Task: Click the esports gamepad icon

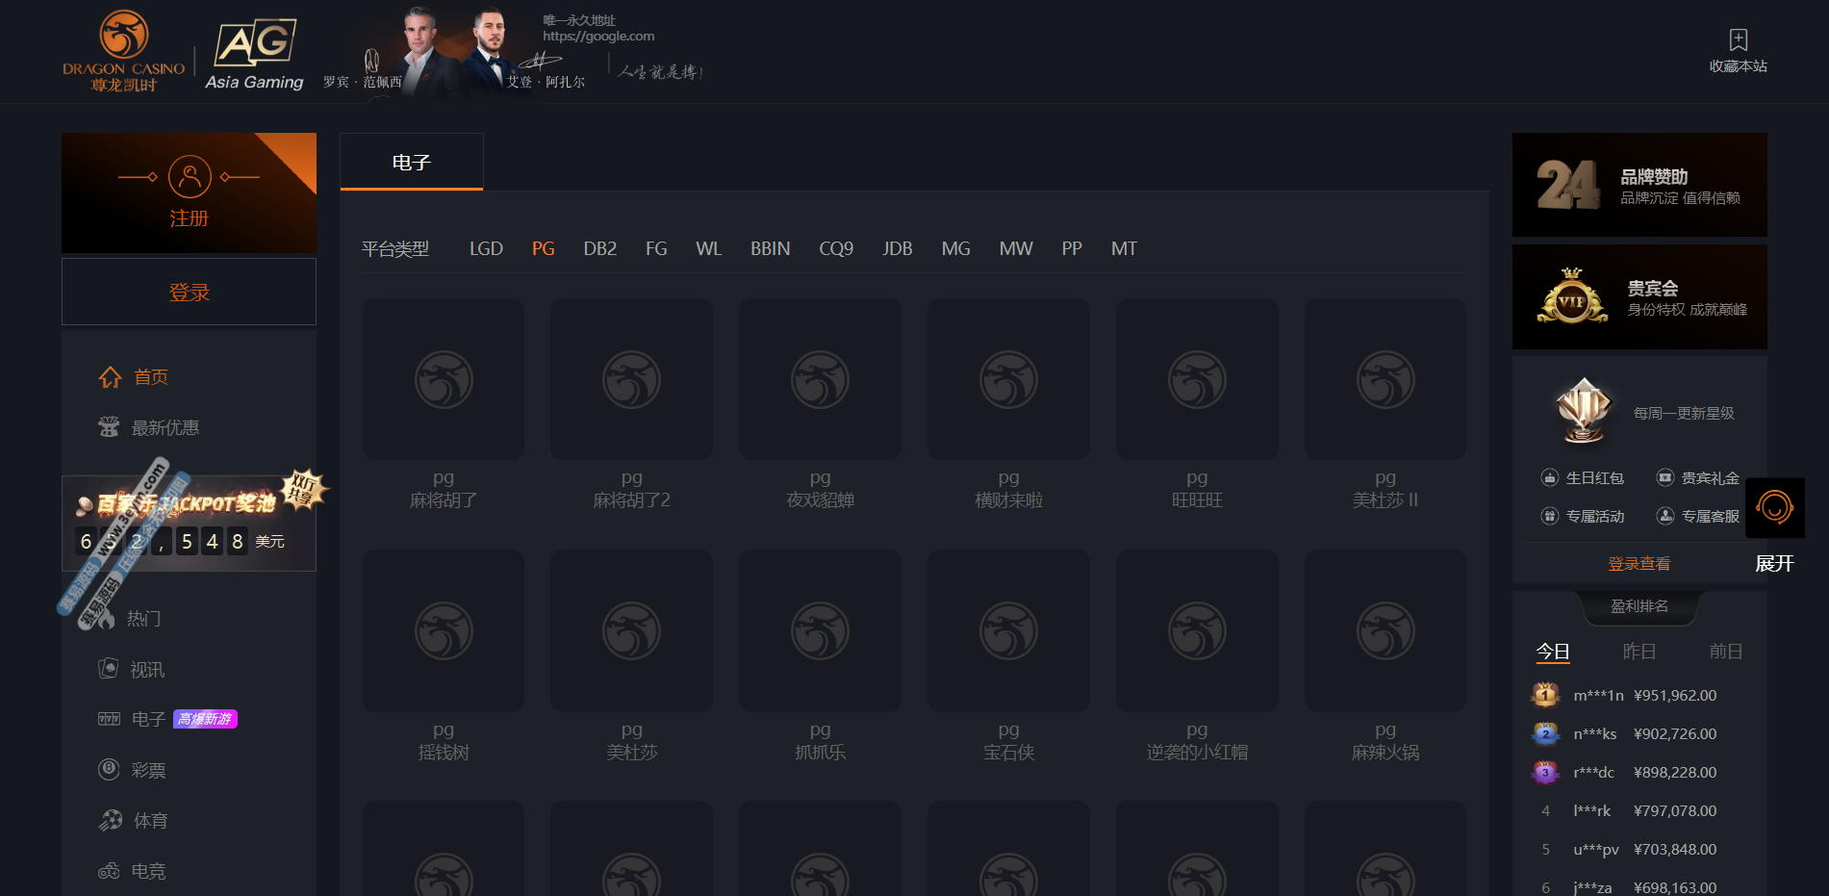Action: click(109, 871)
